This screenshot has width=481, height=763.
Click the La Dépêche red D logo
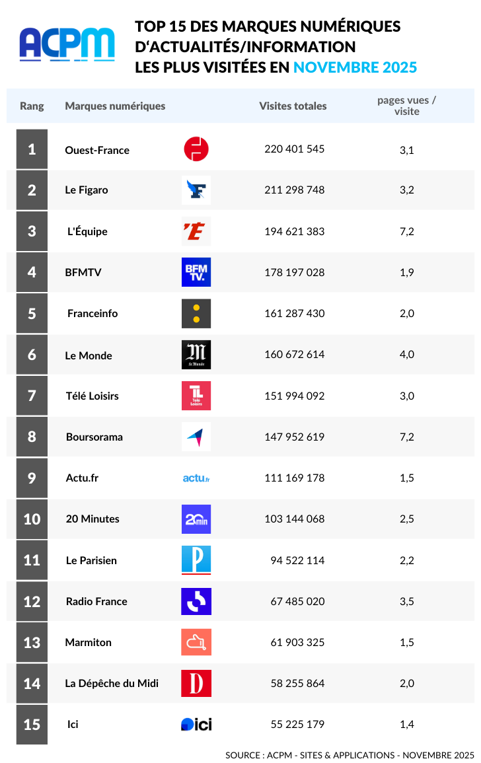pyautogui.click(x=196, y=683)
